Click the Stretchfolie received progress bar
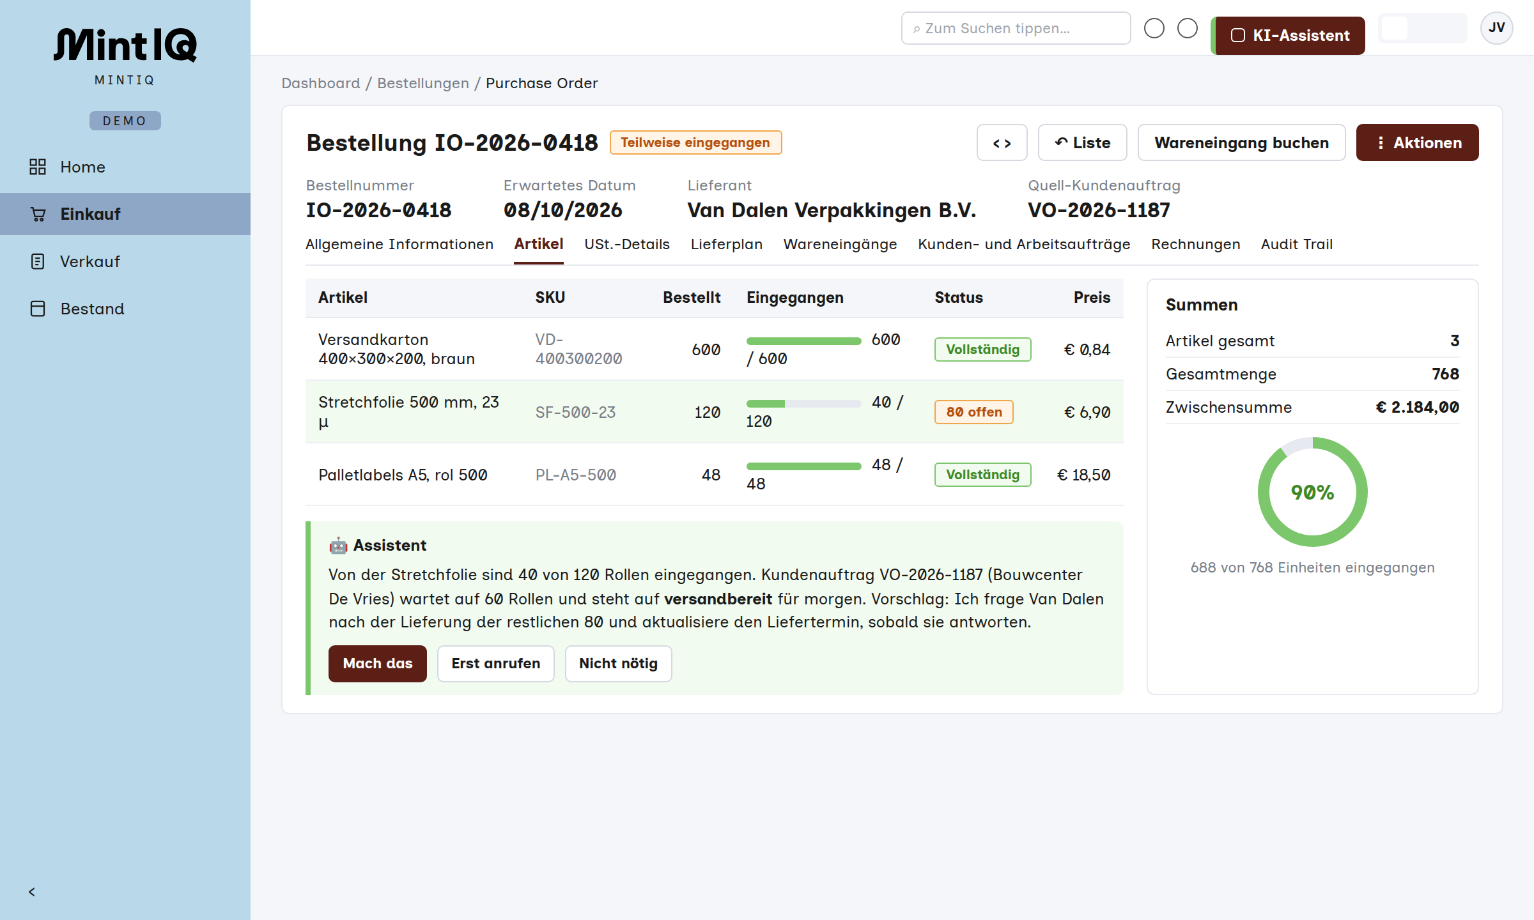1534x920 pixels. (x=803, y=404)
